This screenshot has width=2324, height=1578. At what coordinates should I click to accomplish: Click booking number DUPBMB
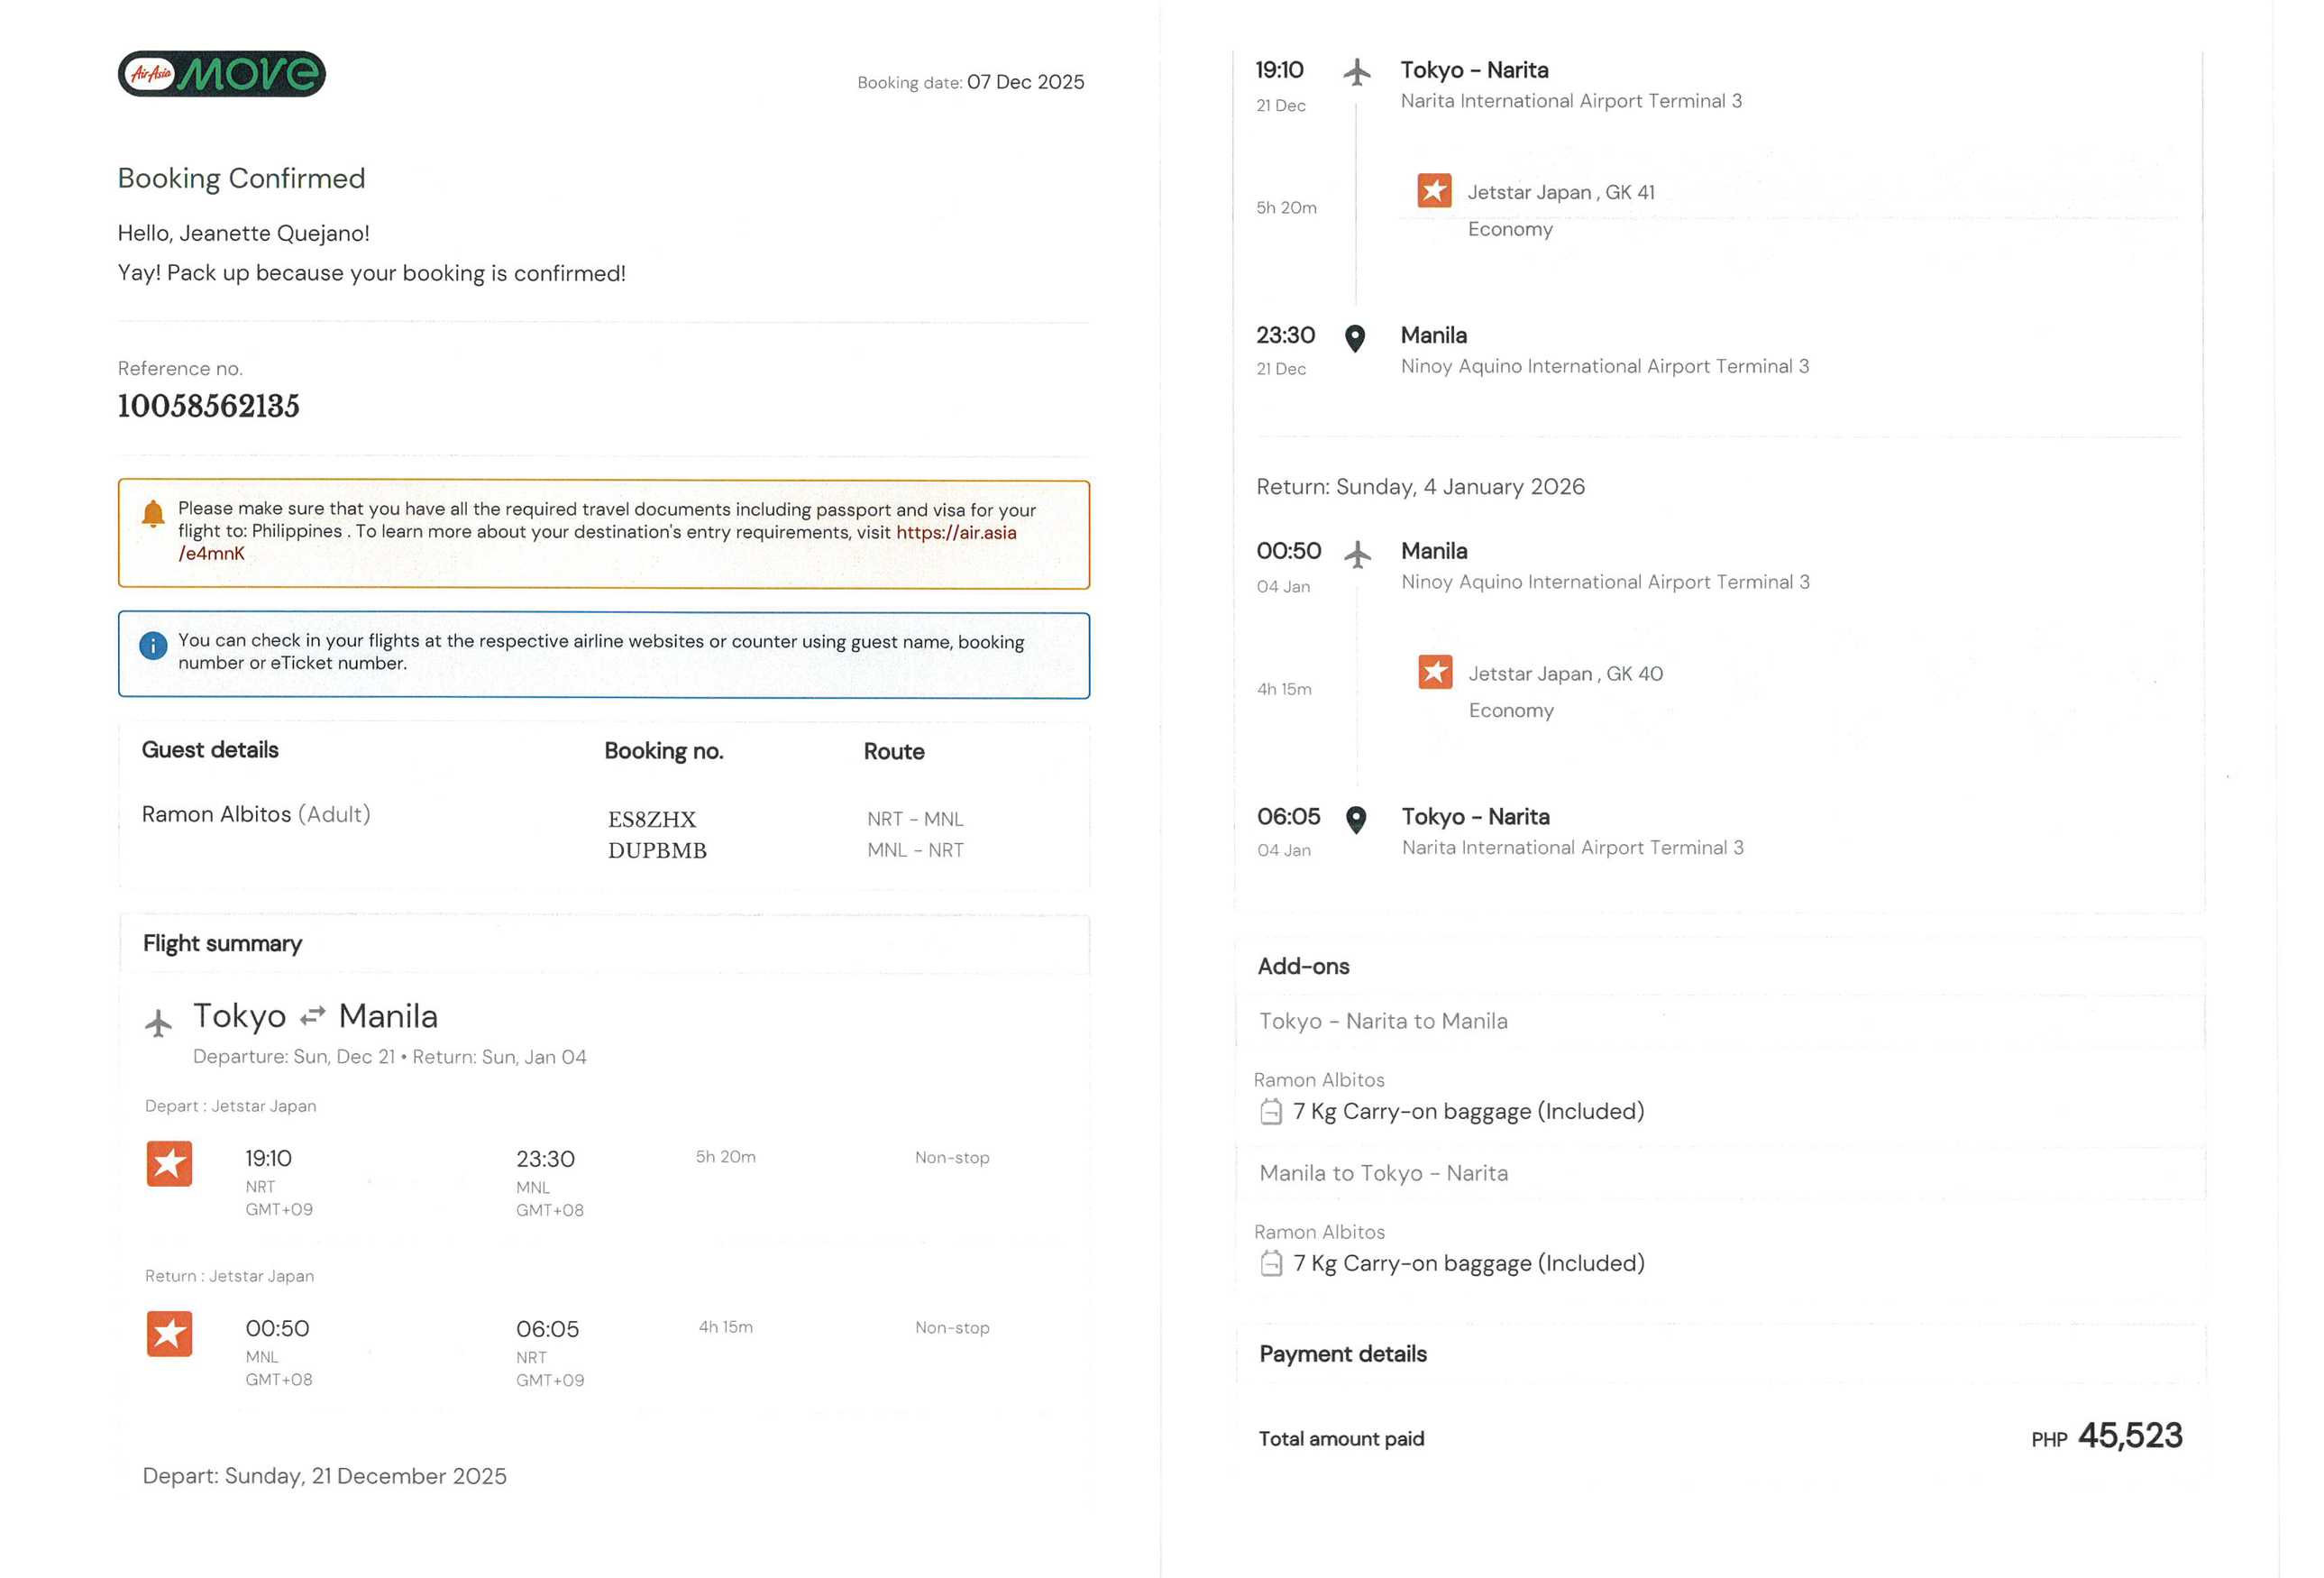pos(657,851)
